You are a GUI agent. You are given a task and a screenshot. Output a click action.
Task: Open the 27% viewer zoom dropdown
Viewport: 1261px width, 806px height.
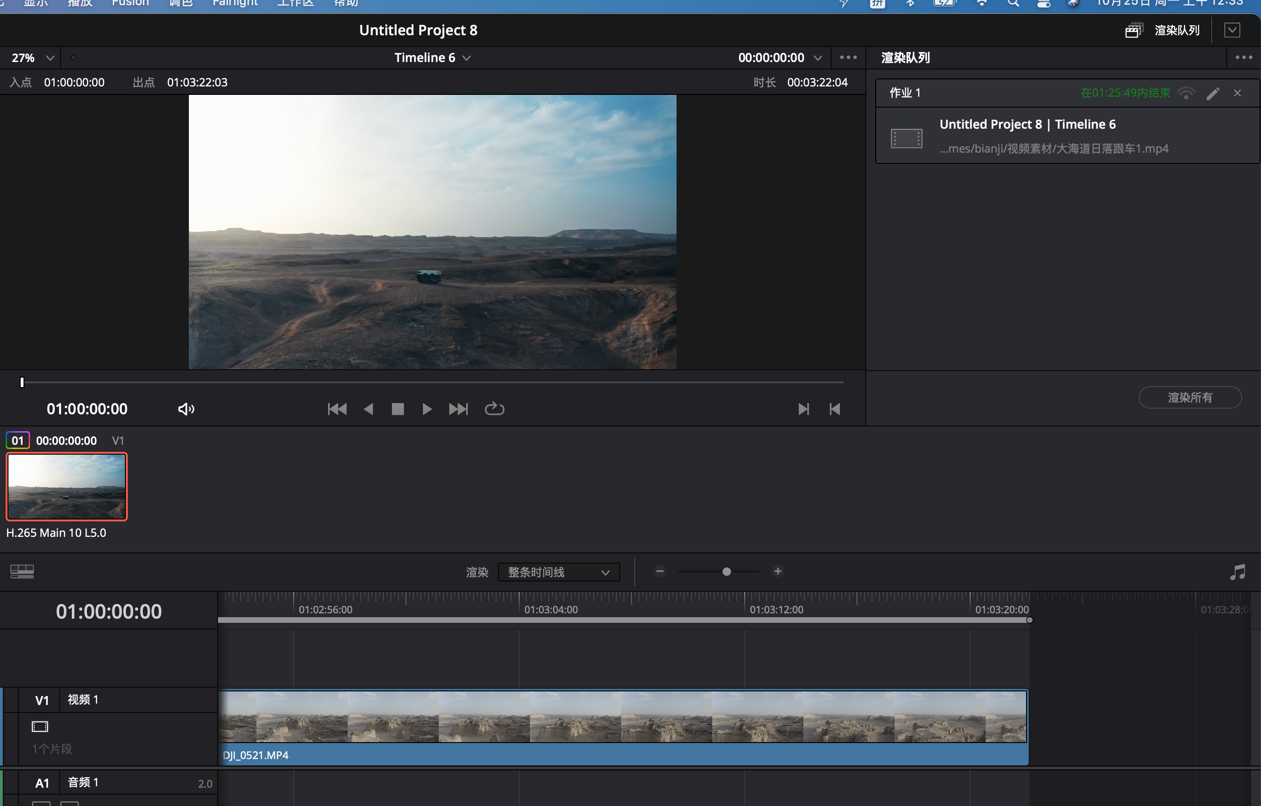[x=32, y=58]
